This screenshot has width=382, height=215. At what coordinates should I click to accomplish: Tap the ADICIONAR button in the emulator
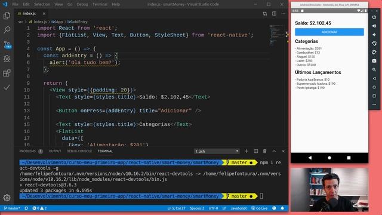click(x=329, y=32)
